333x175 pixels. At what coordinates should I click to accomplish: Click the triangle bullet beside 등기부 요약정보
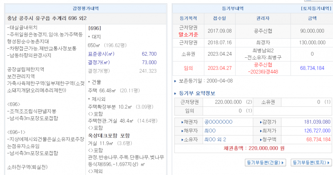(x=175, y=93)
